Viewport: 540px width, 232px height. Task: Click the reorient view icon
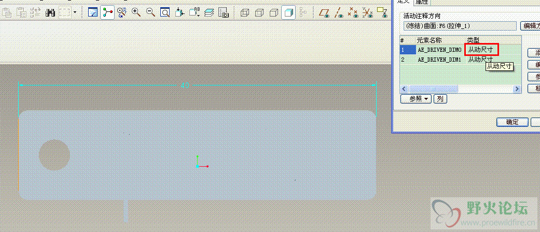pos(179,13)
